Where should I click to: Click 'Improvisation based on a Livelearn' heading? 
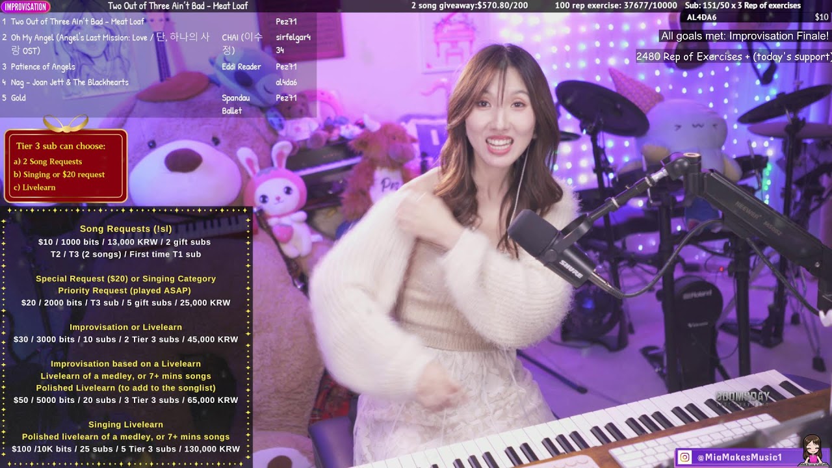coord(126,364)
